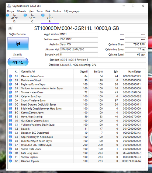Click status orb of BB Bildirilmiş Düzeltilemeyen Hata
Screen dimensions: 152x173
coord(10,108)
